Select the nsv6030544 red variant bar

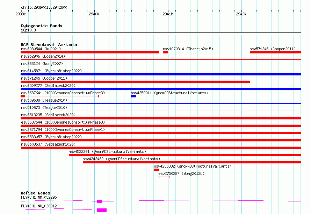(x=90, y=52)
